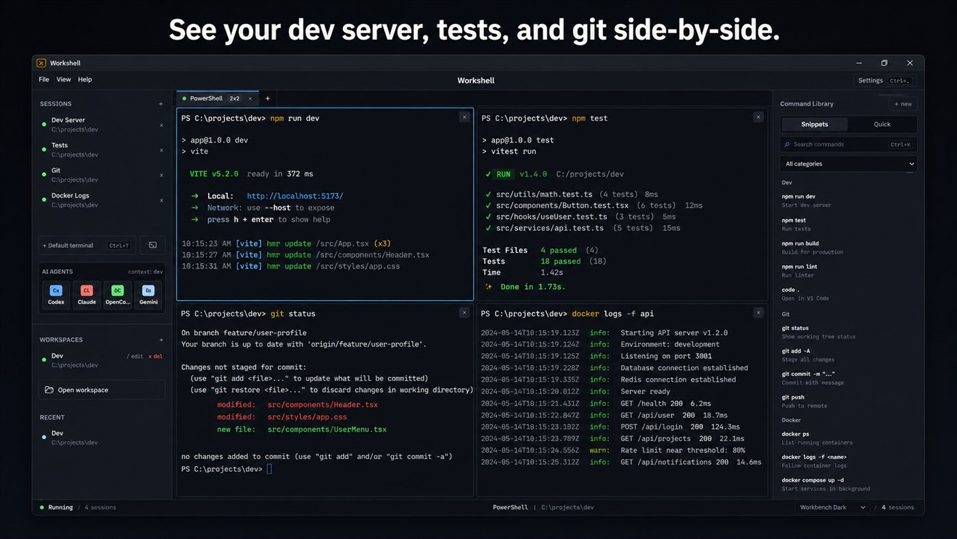Click the Running status indicator
This screenshot has width=957, height=539.
56,507
